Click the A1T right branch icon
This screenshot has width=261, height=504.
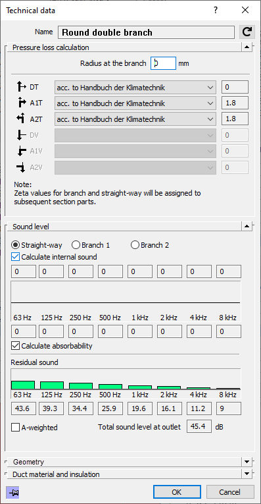(x=22, y=103)
